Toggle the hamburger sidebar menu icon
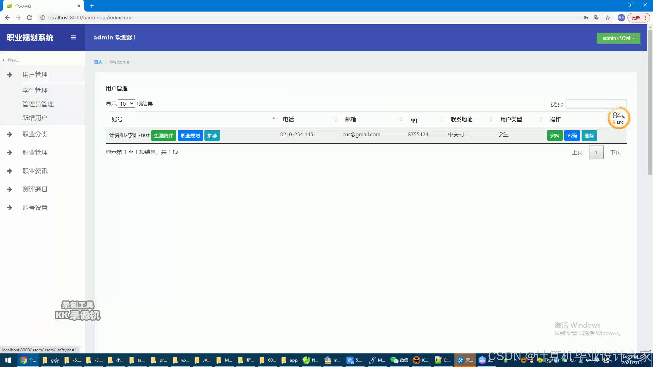Viewport: 653px width, 367px height. (73, 38)
